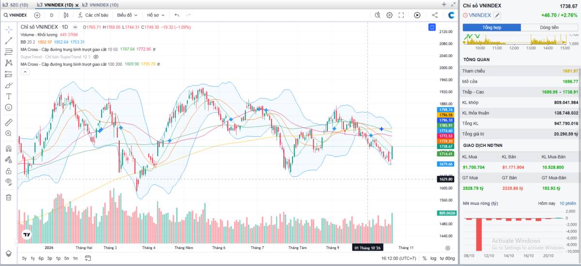Select the ruler measure tool

9,122
